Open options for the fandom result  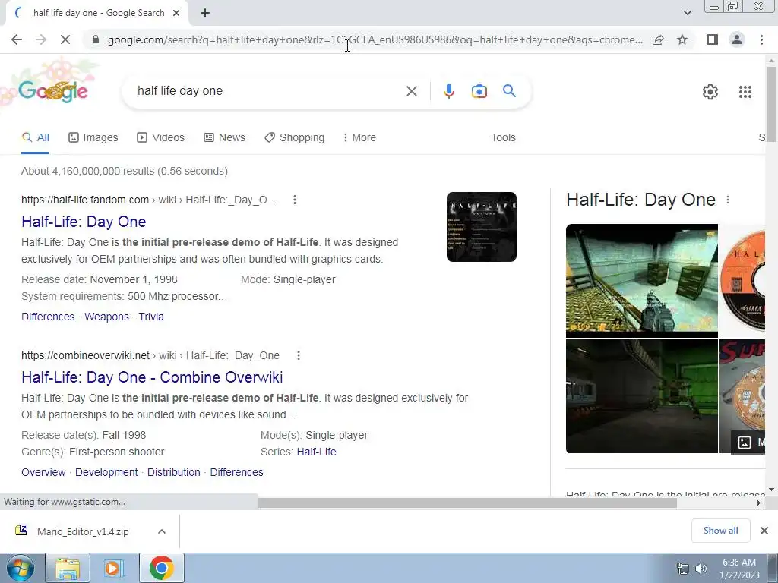[295, 200]
